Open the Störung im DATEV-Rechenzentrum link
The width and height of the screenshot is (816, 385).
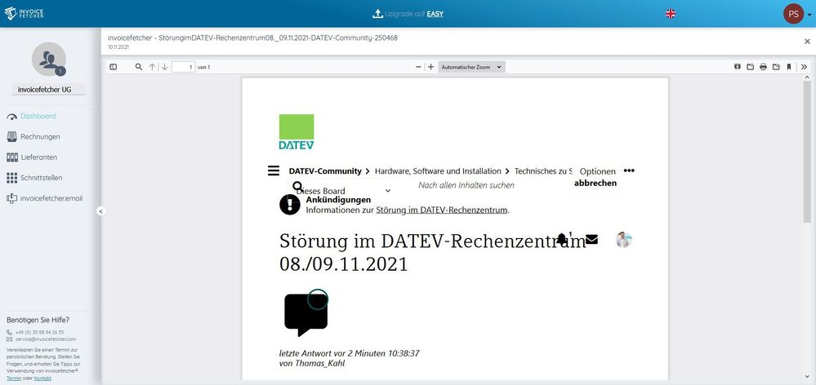coord(441,210)
